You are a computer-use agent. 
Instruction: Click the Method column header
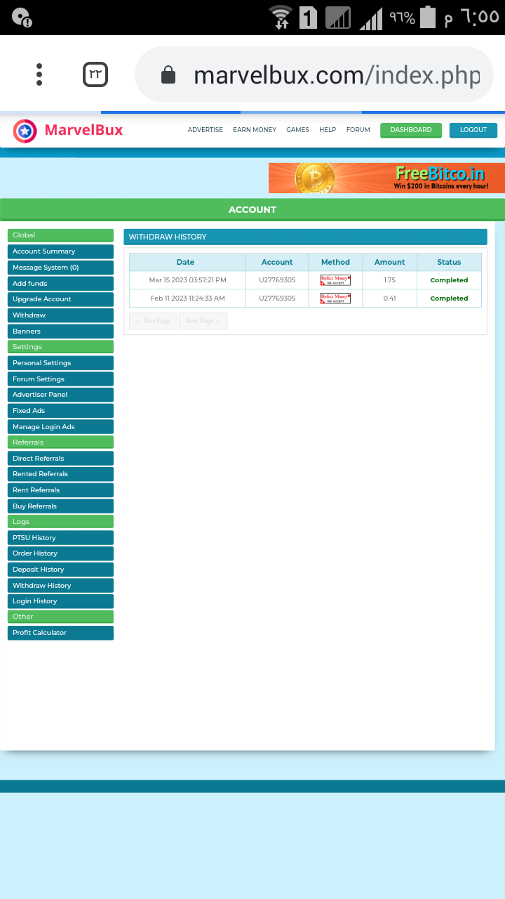(x=335, y=262)
